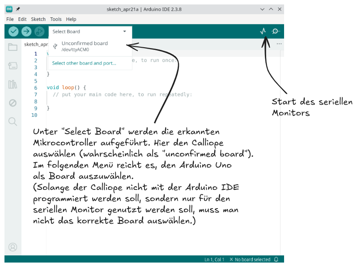The width and height of the screenshot is (357, 267).
Task: Click the Arduino app icon in title bar
Action: [x=9, y=9]
